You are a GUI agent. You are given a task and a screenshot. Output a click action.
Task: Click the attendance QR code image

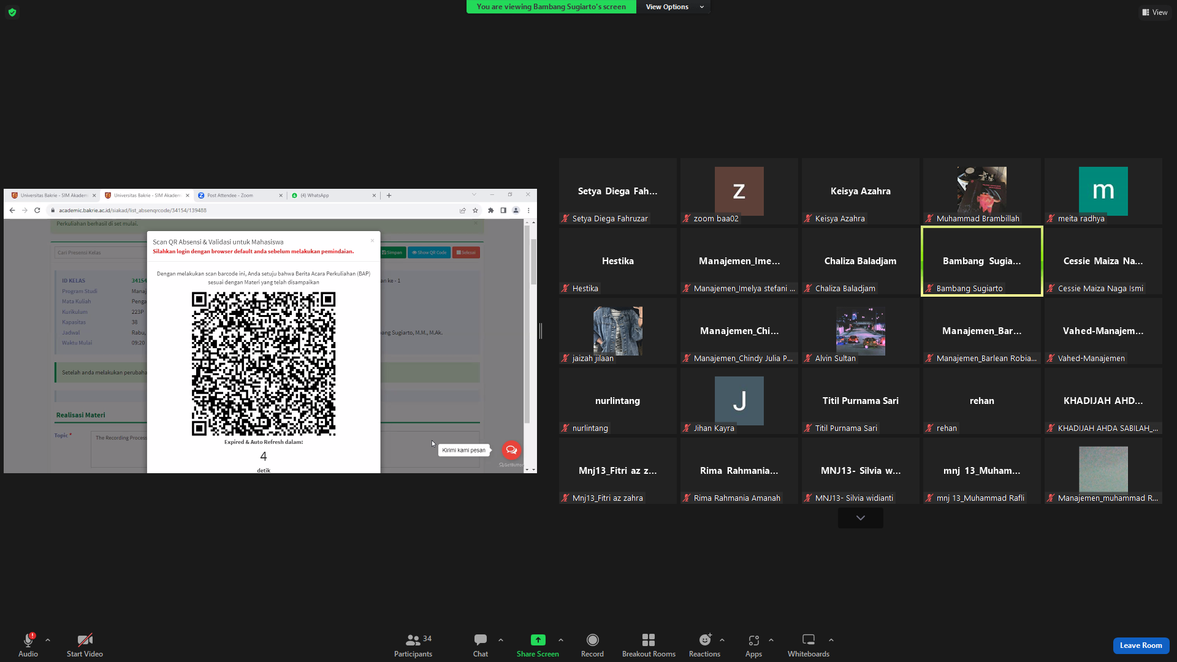(x=264, y=364)
